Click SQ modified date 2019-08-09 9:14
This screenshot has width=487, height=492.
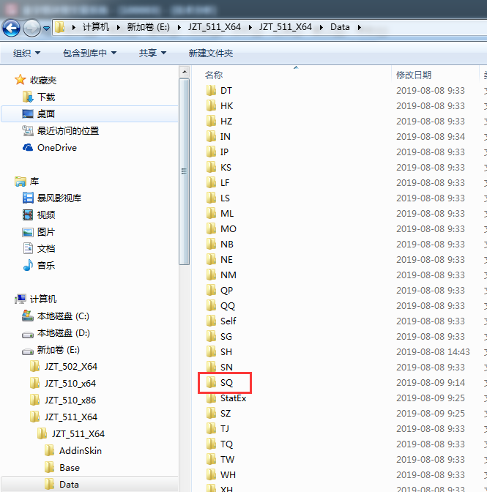coord(430,383)
